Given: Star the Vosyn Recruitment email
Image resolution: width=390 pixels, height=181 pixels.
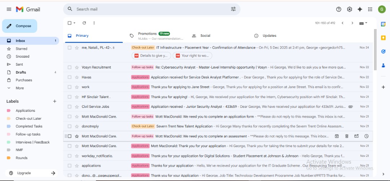Looking at the screenshot, I should pos(77,67).
